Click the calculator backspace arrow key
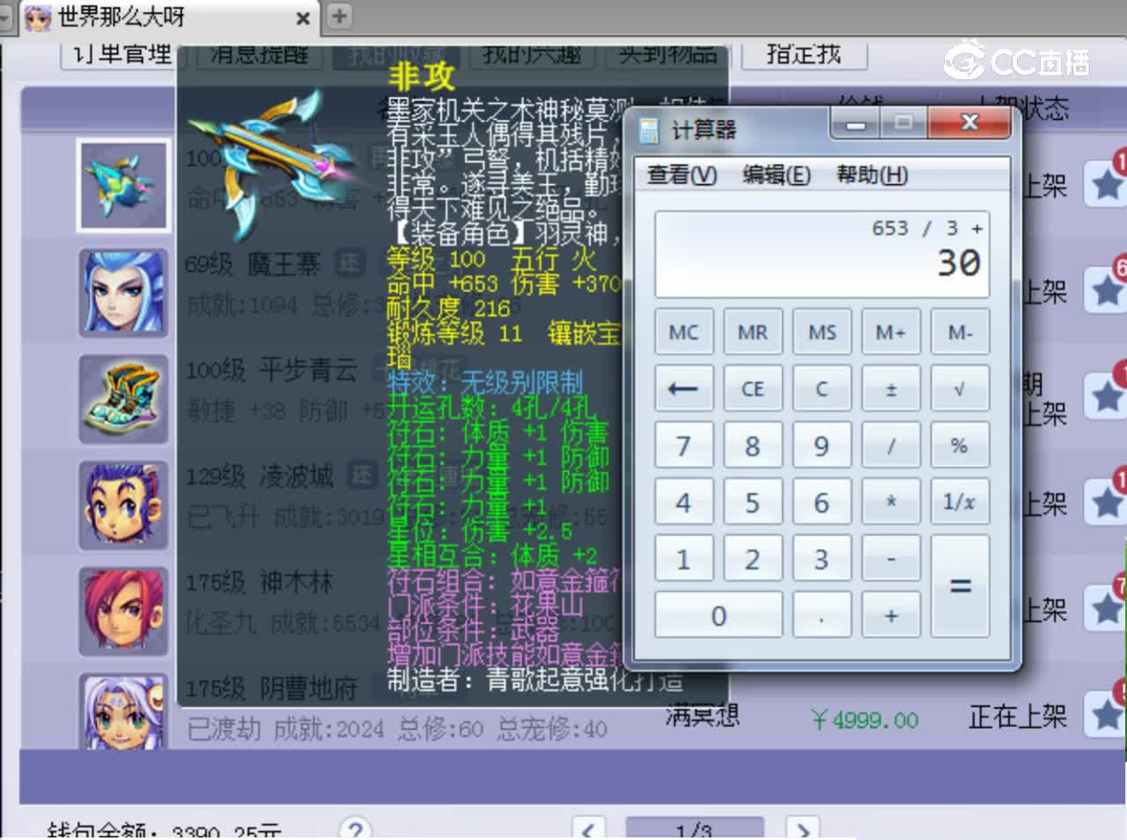This screenshot has height=840, width=1127. click(x=683, y=388)
